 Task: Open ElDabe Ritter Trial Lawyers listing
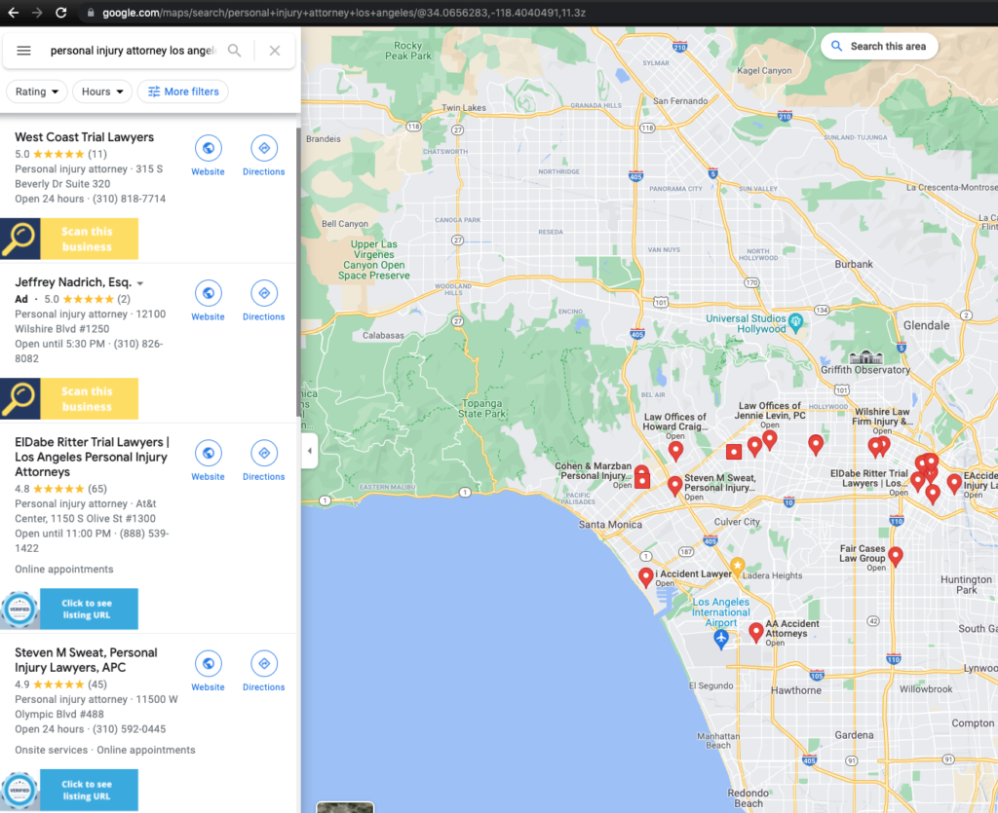coord(92,457)
